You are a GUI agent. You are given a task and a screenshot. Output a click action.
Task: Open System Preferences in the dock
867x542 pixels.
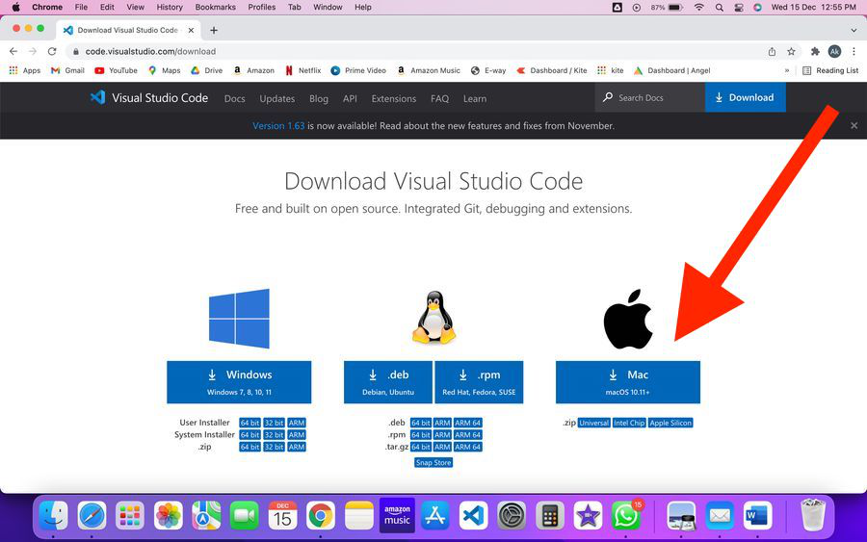(512, 516)
